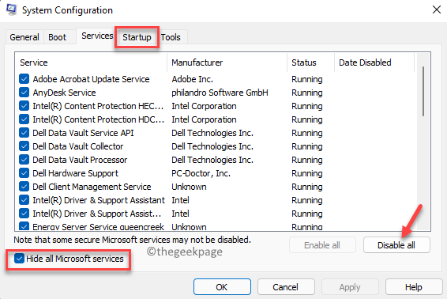Select Dell Data Vault Service API name
The height and width of the screenshot is (299, 447).
pyautogui.click(x=83, y=133)
